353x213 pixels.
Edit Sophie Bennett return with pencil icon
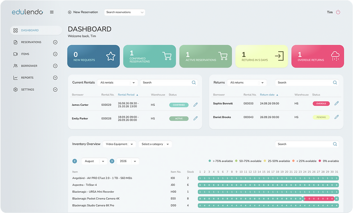[x=336, y=103]
